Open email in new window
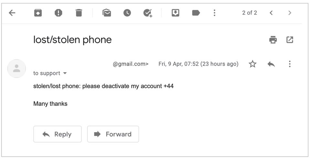Image resolution: width=310 pixels, height=159 pixels. click(290, 40)
